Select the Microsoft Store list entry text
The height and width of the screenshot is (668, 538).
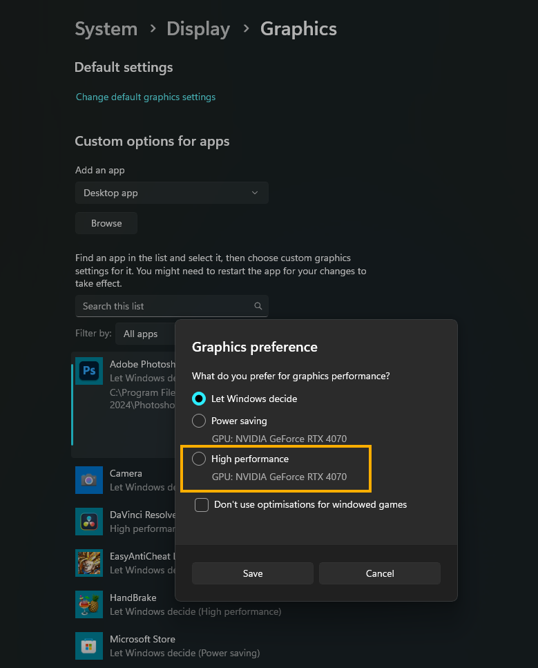click(x=142, y=639)
